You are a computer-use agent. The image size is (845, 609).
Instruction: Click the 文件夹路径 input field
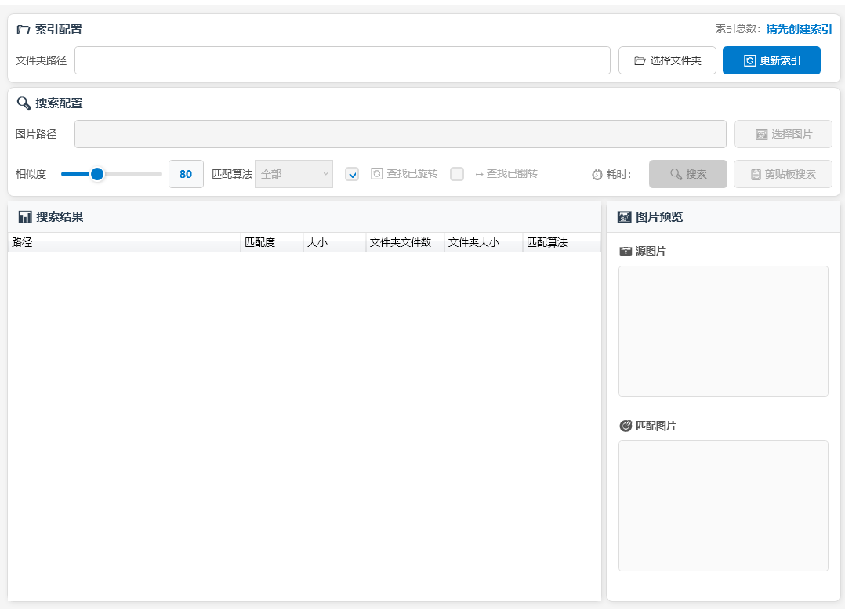342,60
